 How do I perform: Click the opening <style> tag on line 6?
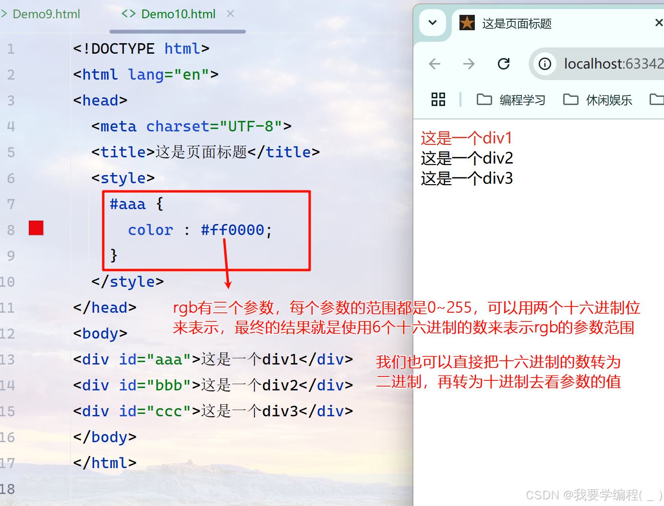pyautogui.click(x=123, y=178)
